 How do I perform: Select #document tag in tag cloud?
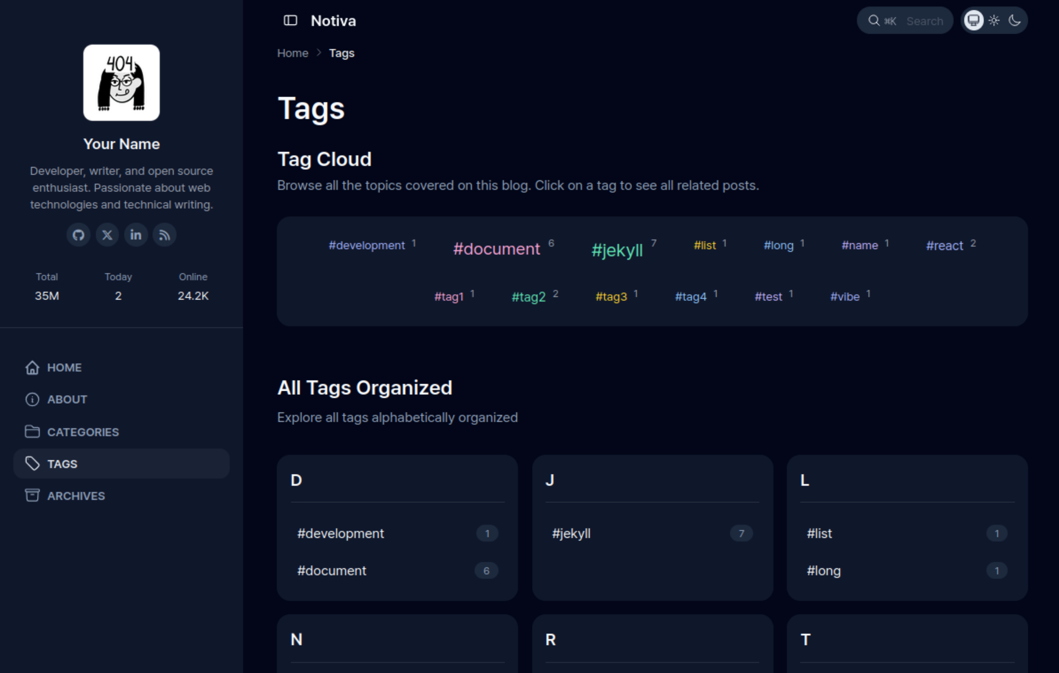(x=496, y=249)
